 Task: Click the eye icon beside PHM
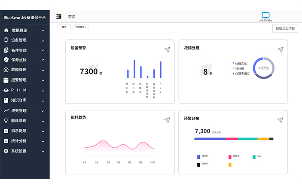(x=6, y=90)
